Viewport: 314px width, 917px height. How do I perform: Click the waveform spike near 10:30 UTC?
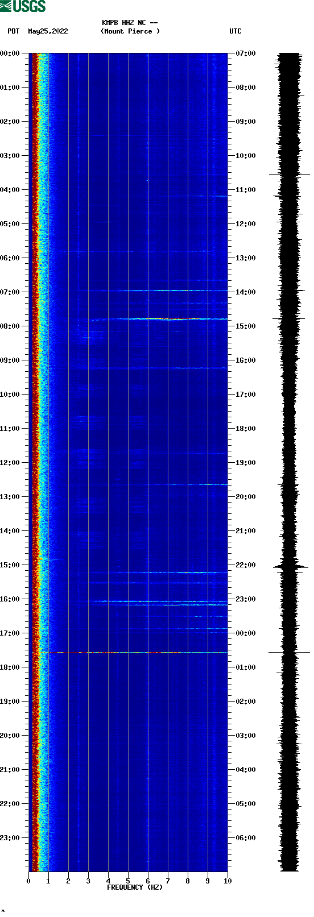290,174
